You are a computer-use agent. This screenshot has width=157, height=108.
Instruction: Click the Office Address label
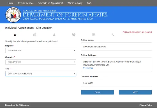pyautogui.click(x=89, y=55)
